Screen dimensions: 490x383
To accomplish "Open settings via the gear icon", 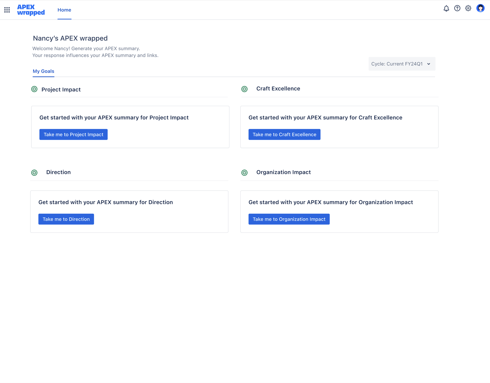I will pyautogui.click(x=468, y=9).
